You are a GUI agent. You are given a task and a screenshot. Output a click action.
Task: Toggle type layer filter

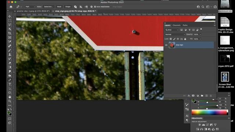[x=189, y=30]
